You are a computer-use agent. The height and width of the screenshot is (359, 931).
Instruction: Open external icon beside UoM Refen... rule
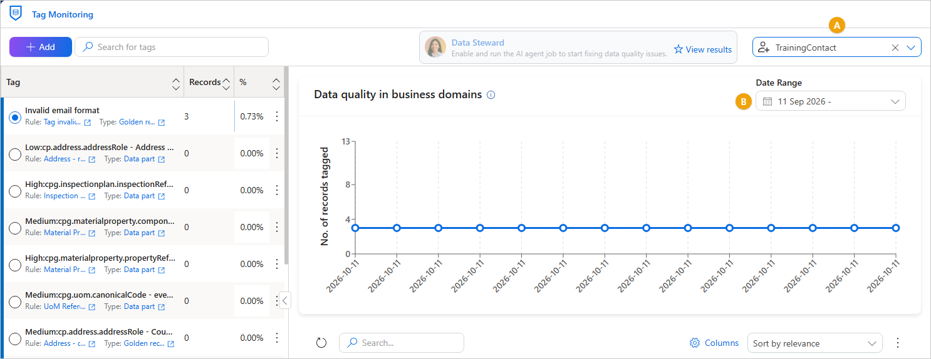click(x=92, y=307)
